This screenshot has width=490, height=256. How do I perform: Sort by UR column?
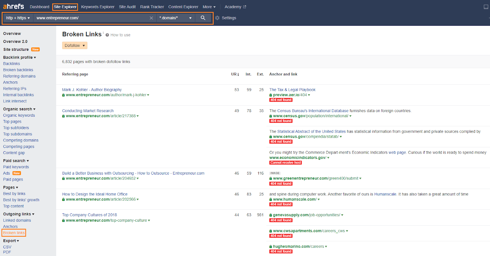(235, 74)
